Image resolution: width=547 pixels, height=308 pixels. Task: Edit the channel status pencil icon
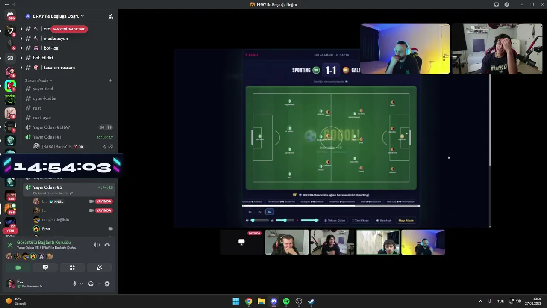(71, 193)
